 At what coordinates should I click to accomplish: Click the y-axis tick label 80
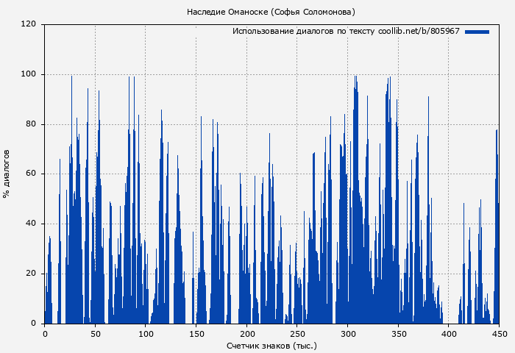pyautogui.click(x=31, y=124)
